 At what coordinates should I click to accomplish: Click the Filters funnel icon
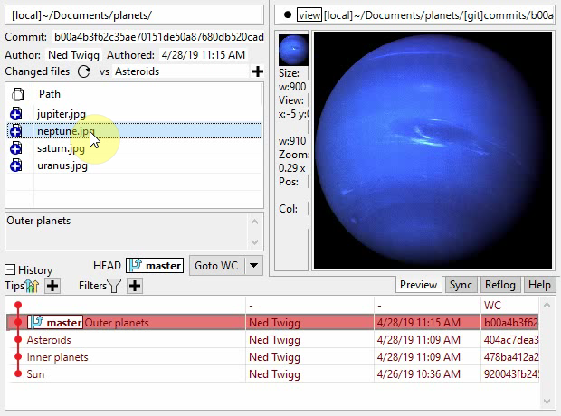pos(114,286)
